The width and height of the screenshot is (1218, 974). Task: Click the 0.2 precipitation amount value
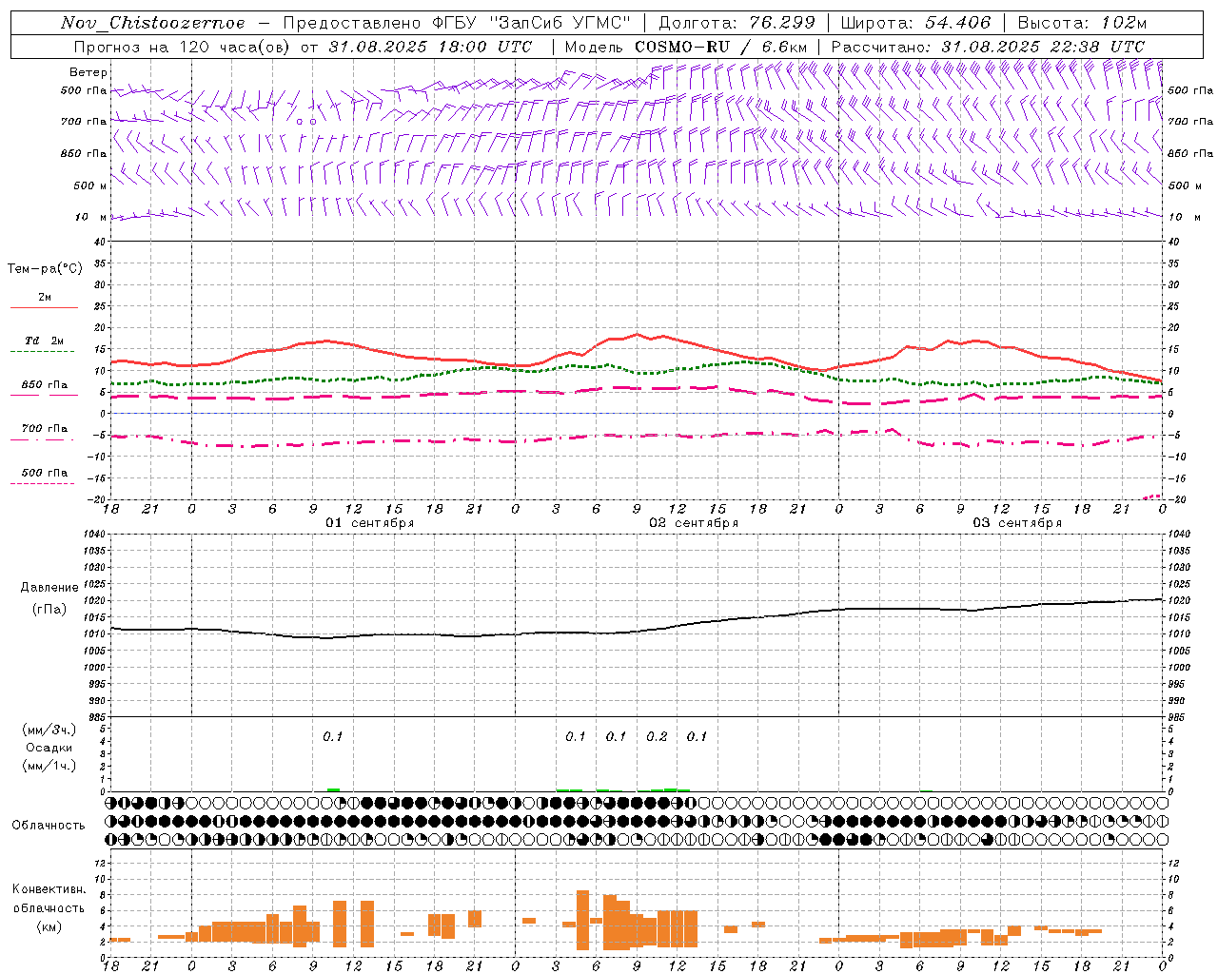657,736
